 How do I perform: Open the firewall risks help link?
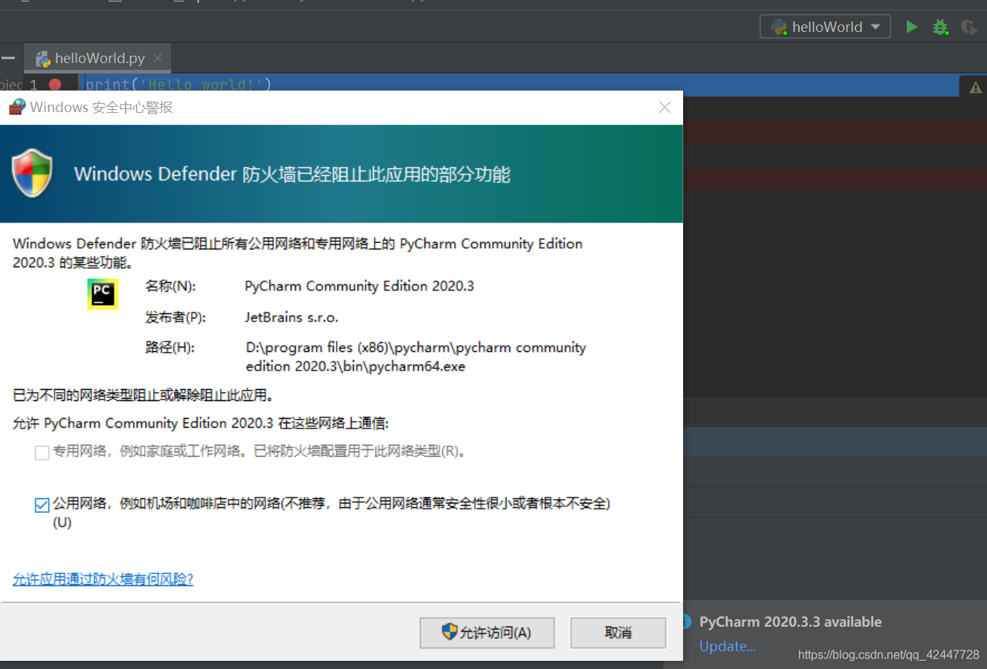click(103, 579)
